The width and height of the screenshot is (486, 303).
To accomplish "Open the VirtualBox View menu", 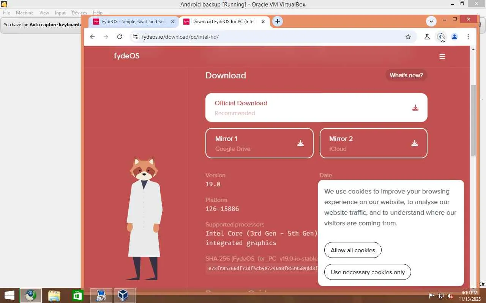I will coord(44,12).
